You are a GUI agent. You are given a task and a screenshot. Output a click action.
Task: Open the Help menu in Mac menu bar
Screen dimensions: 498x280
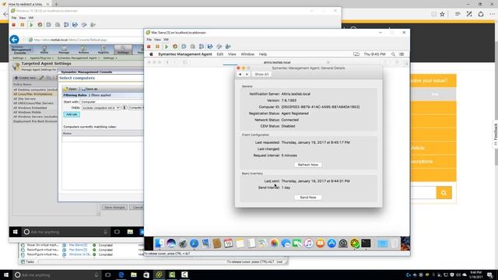pyautogui.click(x=263, y=54)
